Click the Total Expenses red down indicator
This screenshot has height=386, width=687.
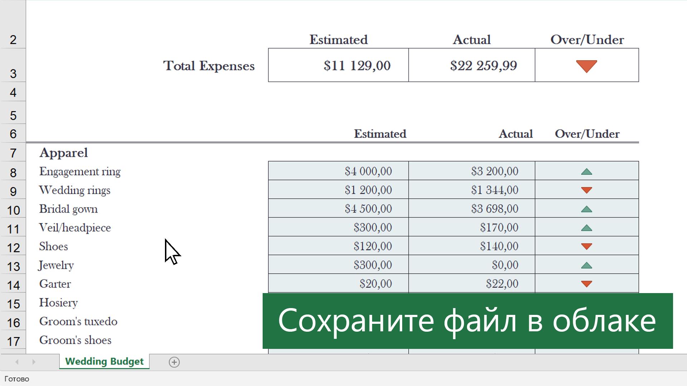tap(586, 66)
